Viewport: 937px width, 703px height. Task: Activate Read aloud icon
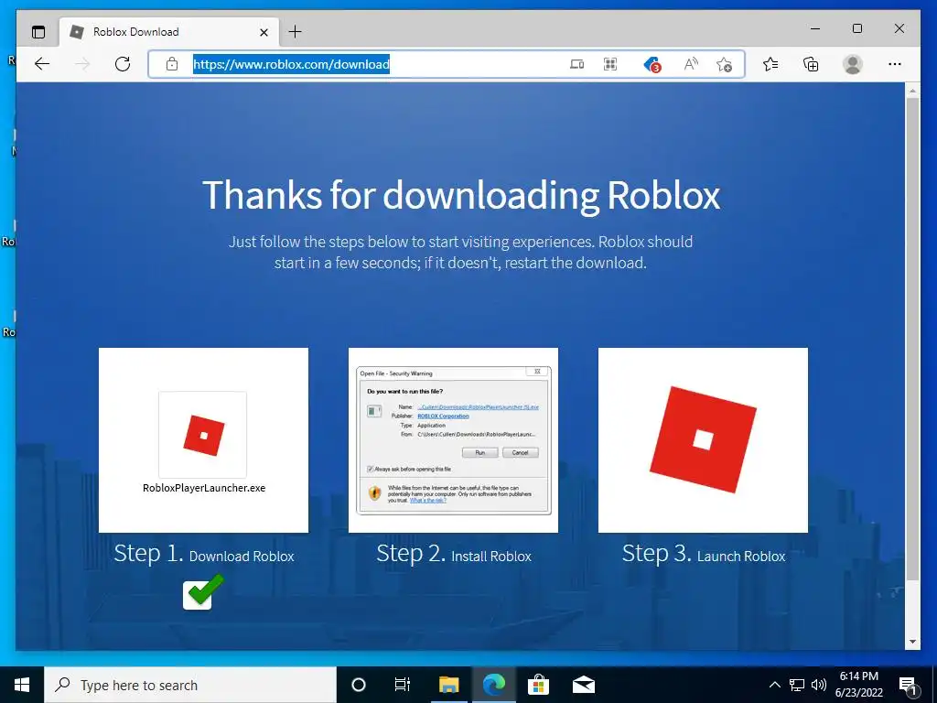(691, 64)
